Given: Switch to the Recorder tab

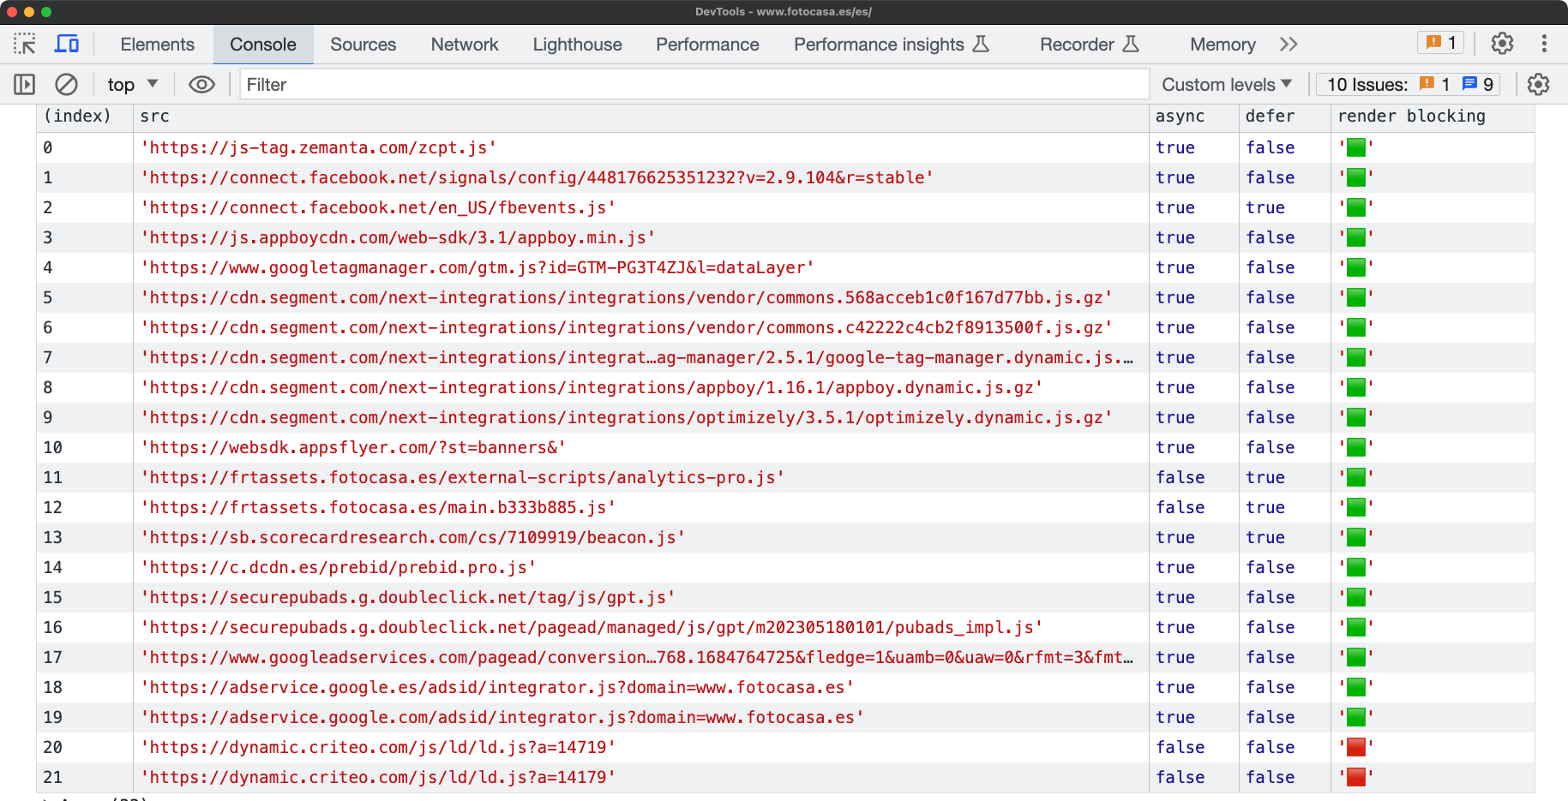Looking at the screenshot, I should pyautogui.click(x=1089, y=44).
